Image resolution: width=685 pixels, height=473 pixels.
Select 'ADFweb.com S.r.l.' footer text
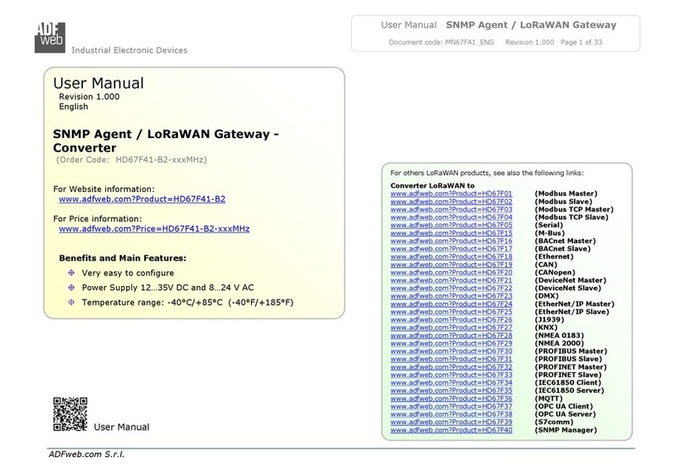pos(86,454)
